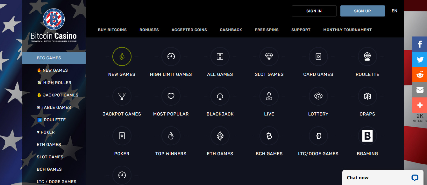
Task: Open the Craps dice icon
Action: pyautogui.click(x=367, y=96)
